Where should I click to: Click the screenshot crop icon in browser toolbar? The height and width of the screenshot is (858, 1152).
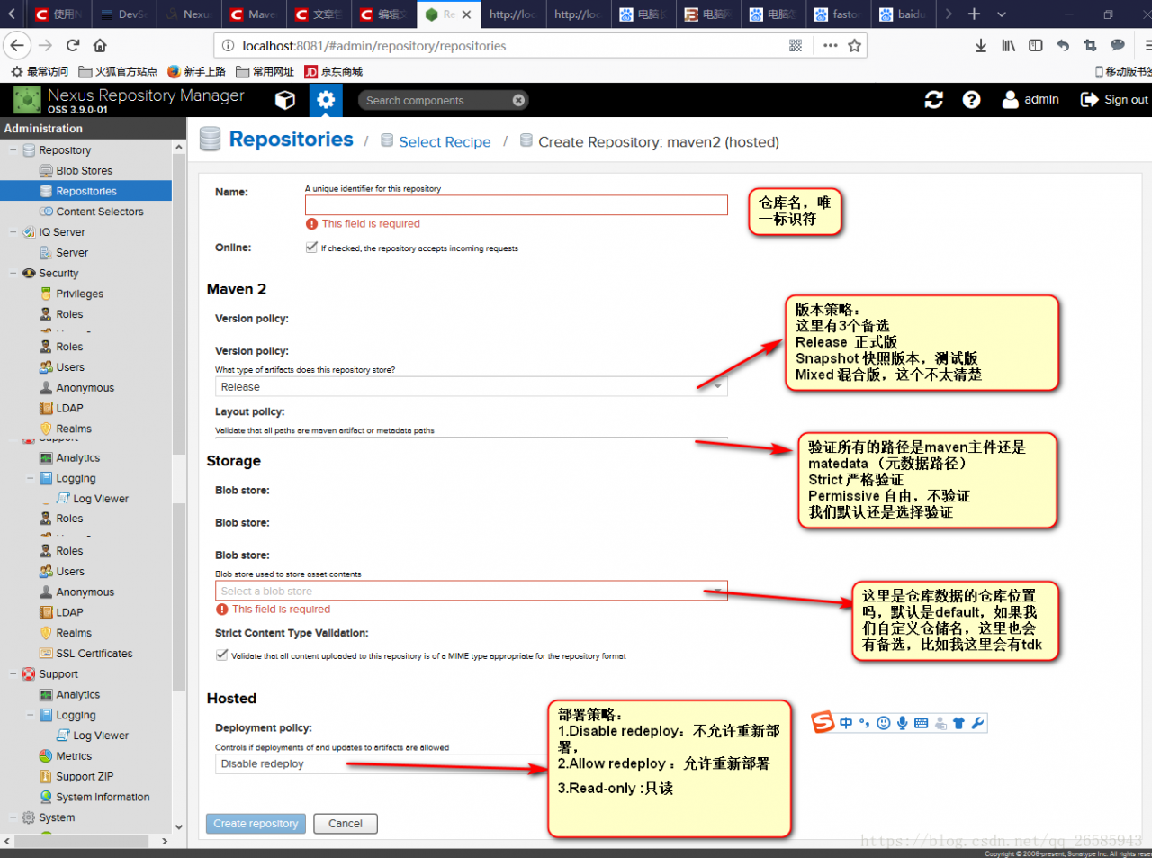1090,45
